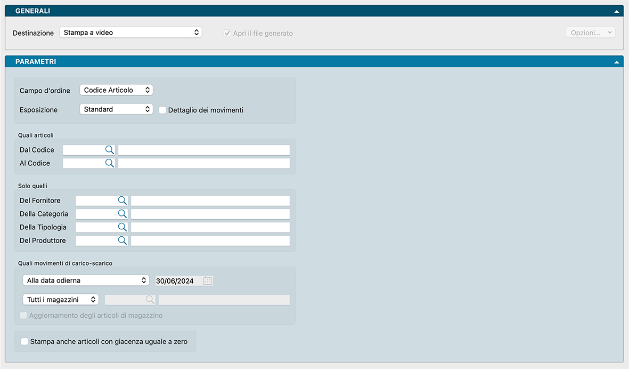Open the Campo d'ordine dropdown
The image size is (629, 369).
click(116, 90)
